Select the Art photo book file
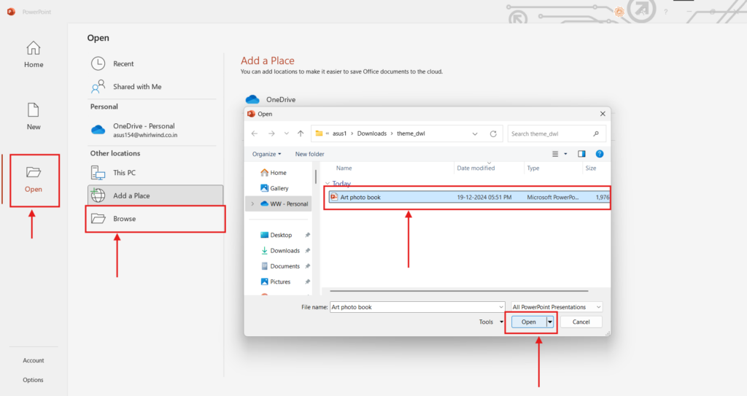Viewport: 747px width, 396px height. [360, 197]
